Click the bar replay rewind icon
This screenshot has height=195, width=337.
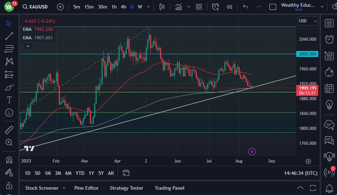pyautogui.click(x=229, y=7)
